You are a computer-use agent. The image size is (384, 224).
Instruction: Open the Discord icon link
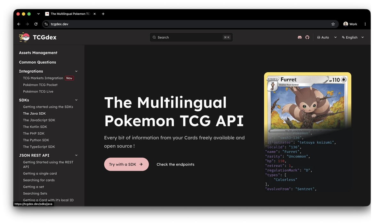tap(300, 37)
